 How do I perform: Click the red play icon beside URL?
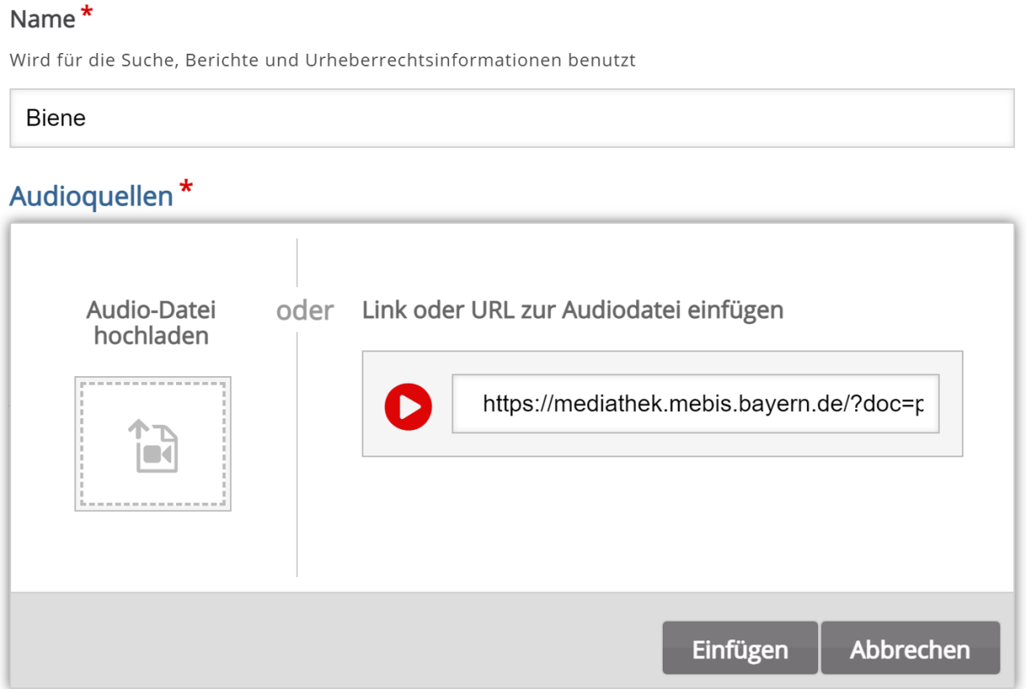(408, 405)
